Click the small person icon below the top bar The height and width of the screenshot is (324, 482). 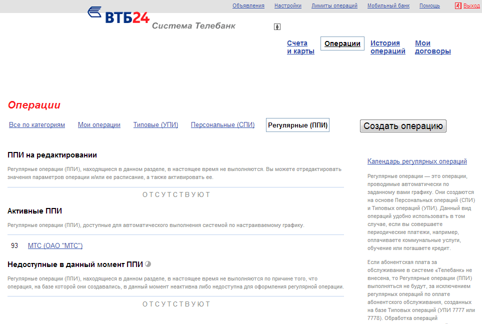[x=277, y=27]
